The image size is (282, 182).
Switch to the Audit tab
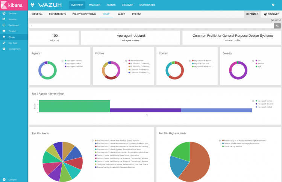tap(121, 14)
